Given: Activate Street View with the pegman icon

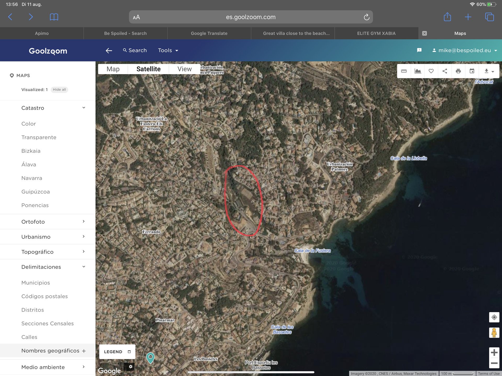Looking at the screenshot, I should pyautogui.click(x=494, y=332).
